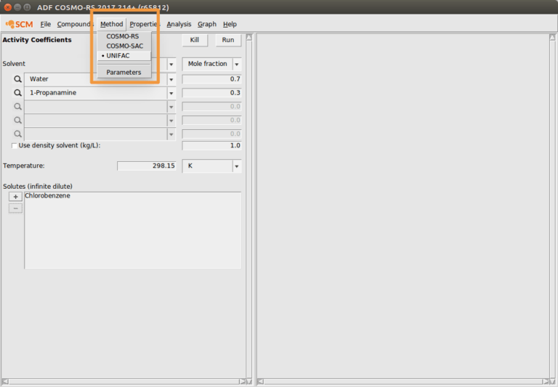Screen dimensions: 558x387
Task: Open the dropdown arrow beside Solvent label
Action: (171, 65)
